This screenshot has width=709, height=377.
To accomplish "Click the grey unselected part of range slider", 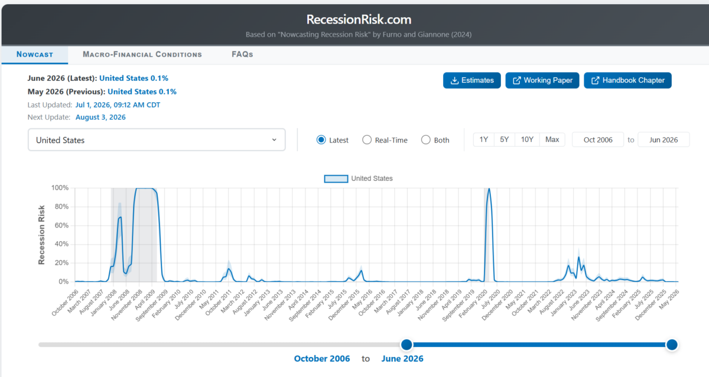I will [x=220, y=344].
